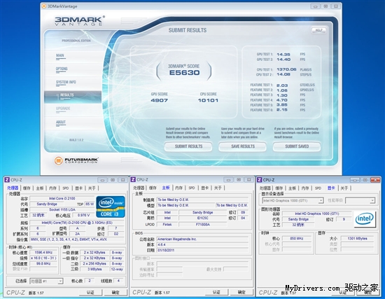The width and height of the screenshot is (385, 299).
Task: Click the right CPU-Z window title icon
Action: pos(259,180)
